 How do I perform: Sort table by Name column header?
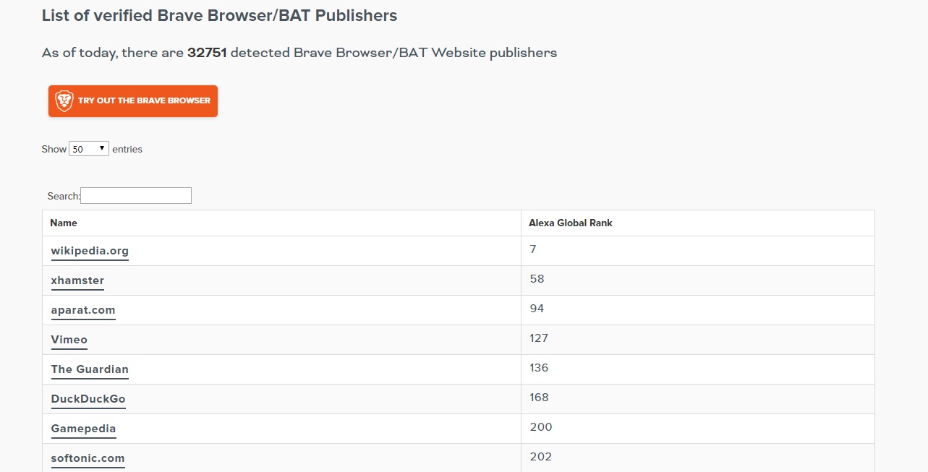pos(282,223)
